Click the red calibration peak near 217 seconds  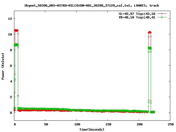[x=150, y=32]
